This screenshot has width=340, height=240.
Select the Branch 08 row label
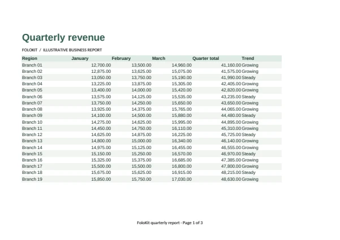point(32,110)
